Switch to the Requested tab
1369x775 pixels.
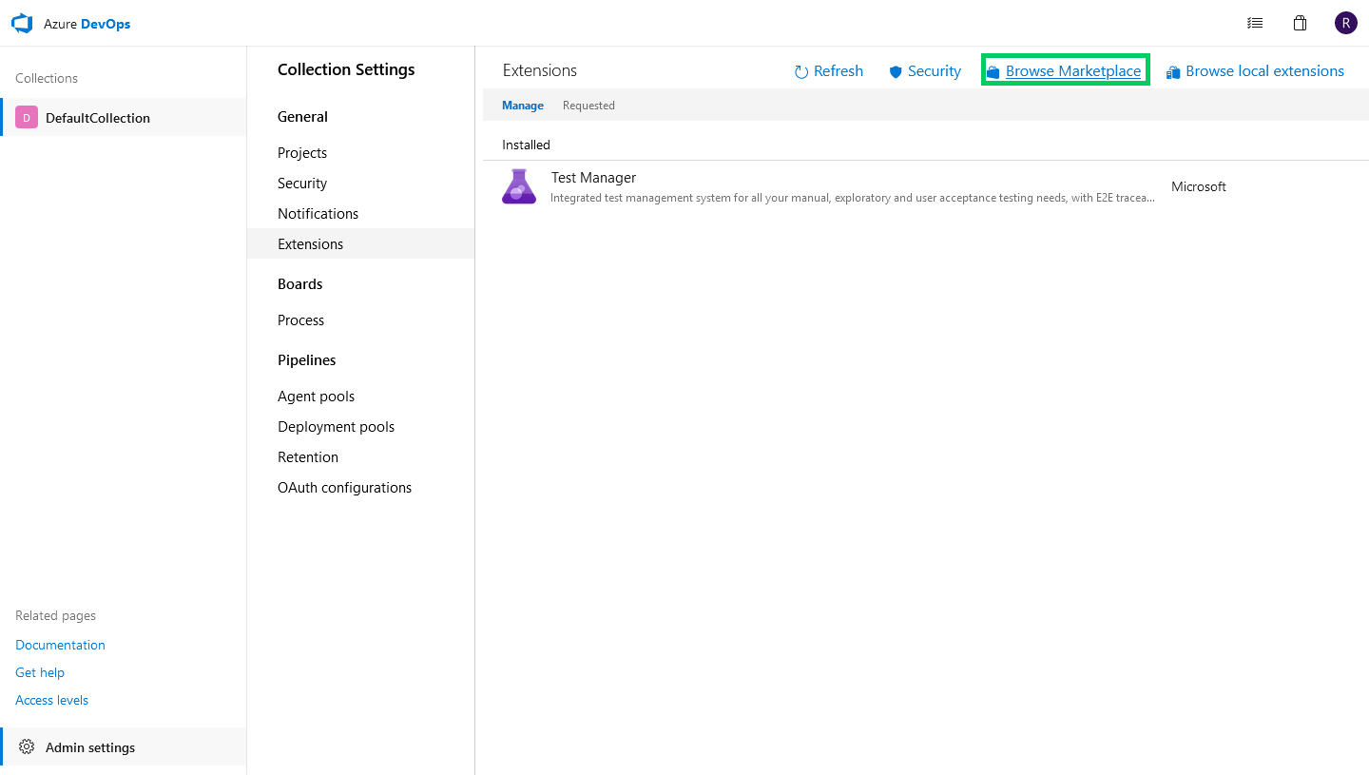pyautogui.click(x=588, y=106)
